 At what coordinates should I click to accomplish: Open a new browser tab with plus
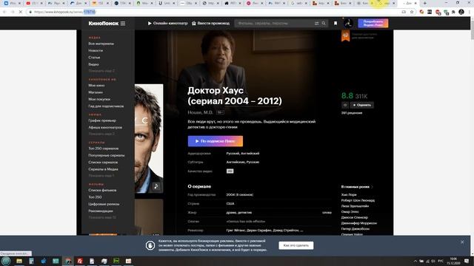(x=424, y=3)
